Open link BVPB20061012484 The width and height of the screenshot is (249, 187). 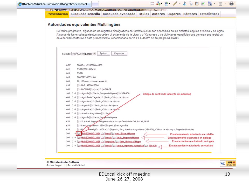point(91,133)
